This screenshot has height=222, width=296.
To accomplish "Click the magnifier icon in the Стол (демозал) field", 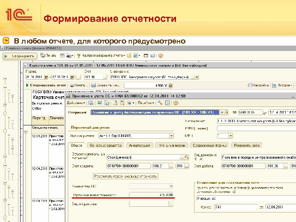I will tap(186, 157).
